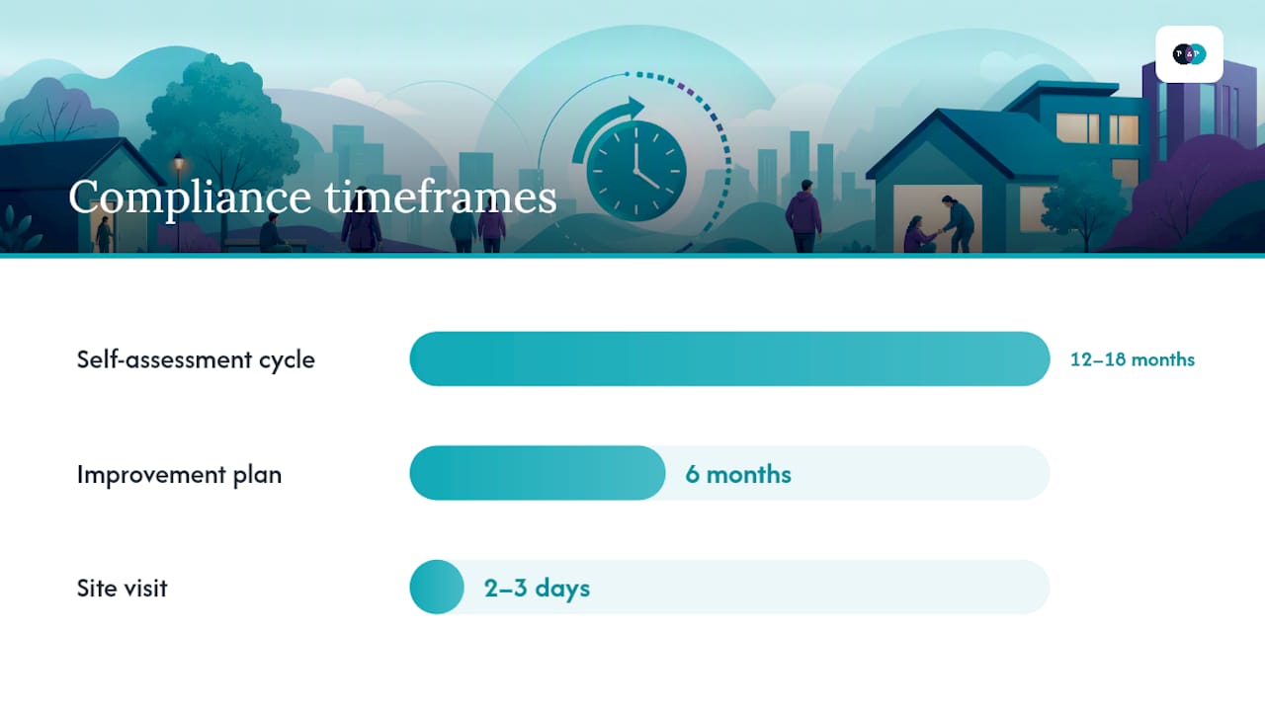
Task: Click the overlapping-circles logo badge
Action: (1189, 54)
